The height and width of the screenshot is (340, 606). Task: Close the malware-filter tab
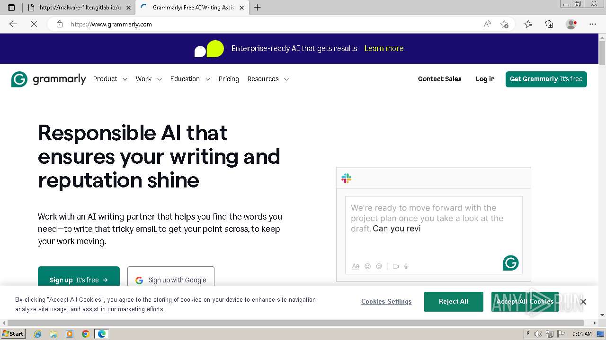[128, 8]
